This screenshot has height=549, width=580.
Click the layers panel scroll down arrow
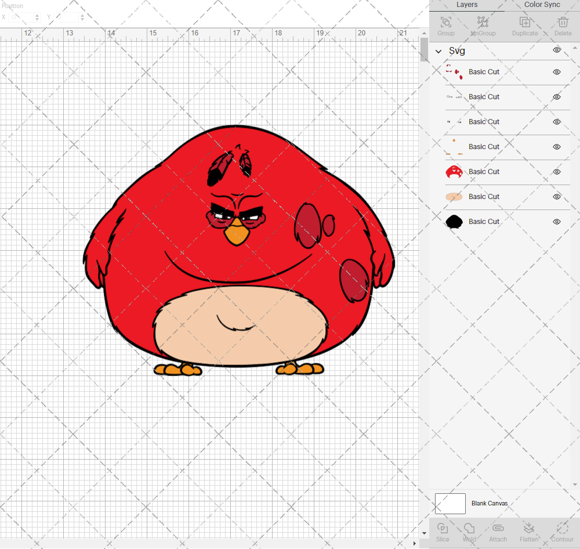tap(575, 484)
